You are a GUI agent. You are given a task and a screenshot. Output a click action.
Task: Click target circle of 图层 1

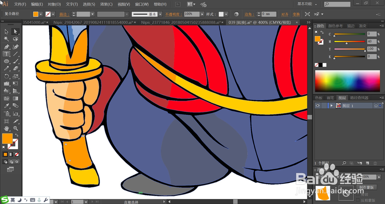[x=376, y=106]
